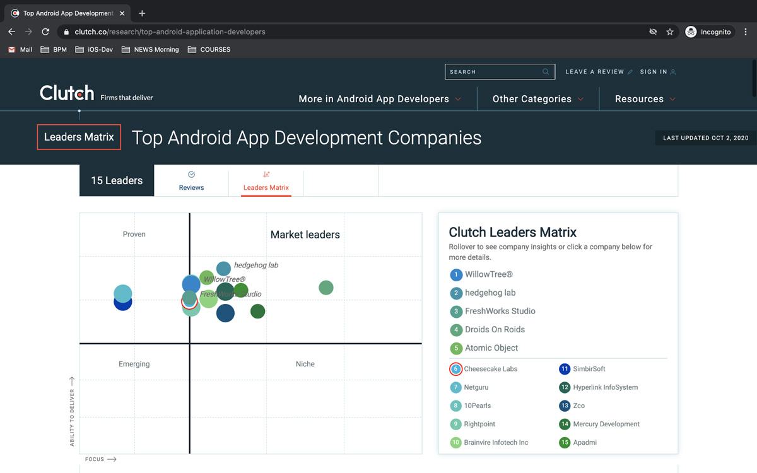The height and width of the screenshot is (473, 757).
Task: Open the Cheesecake Labs company link
Action: [490, 369]
